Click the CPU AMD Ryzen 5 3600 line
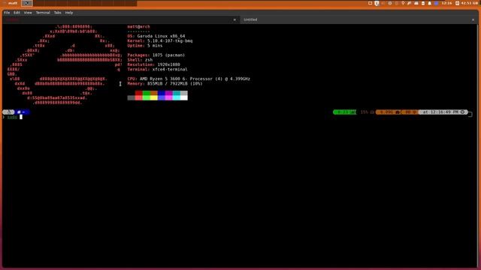Screen dimensions: 481x270 pos(189,79)
